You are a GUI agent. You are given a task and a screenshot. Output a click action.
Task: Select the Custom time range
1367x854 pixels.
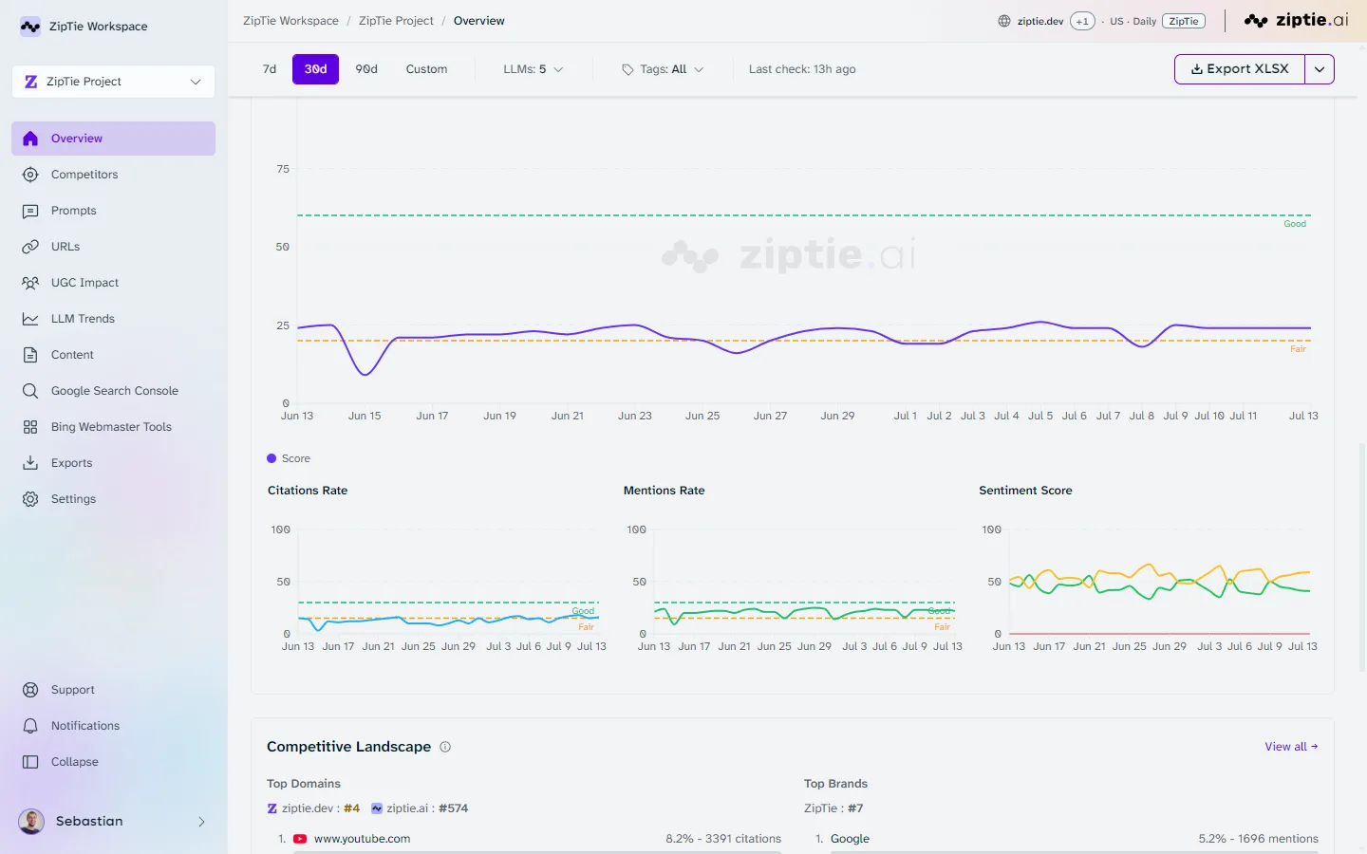click(426, 69)
